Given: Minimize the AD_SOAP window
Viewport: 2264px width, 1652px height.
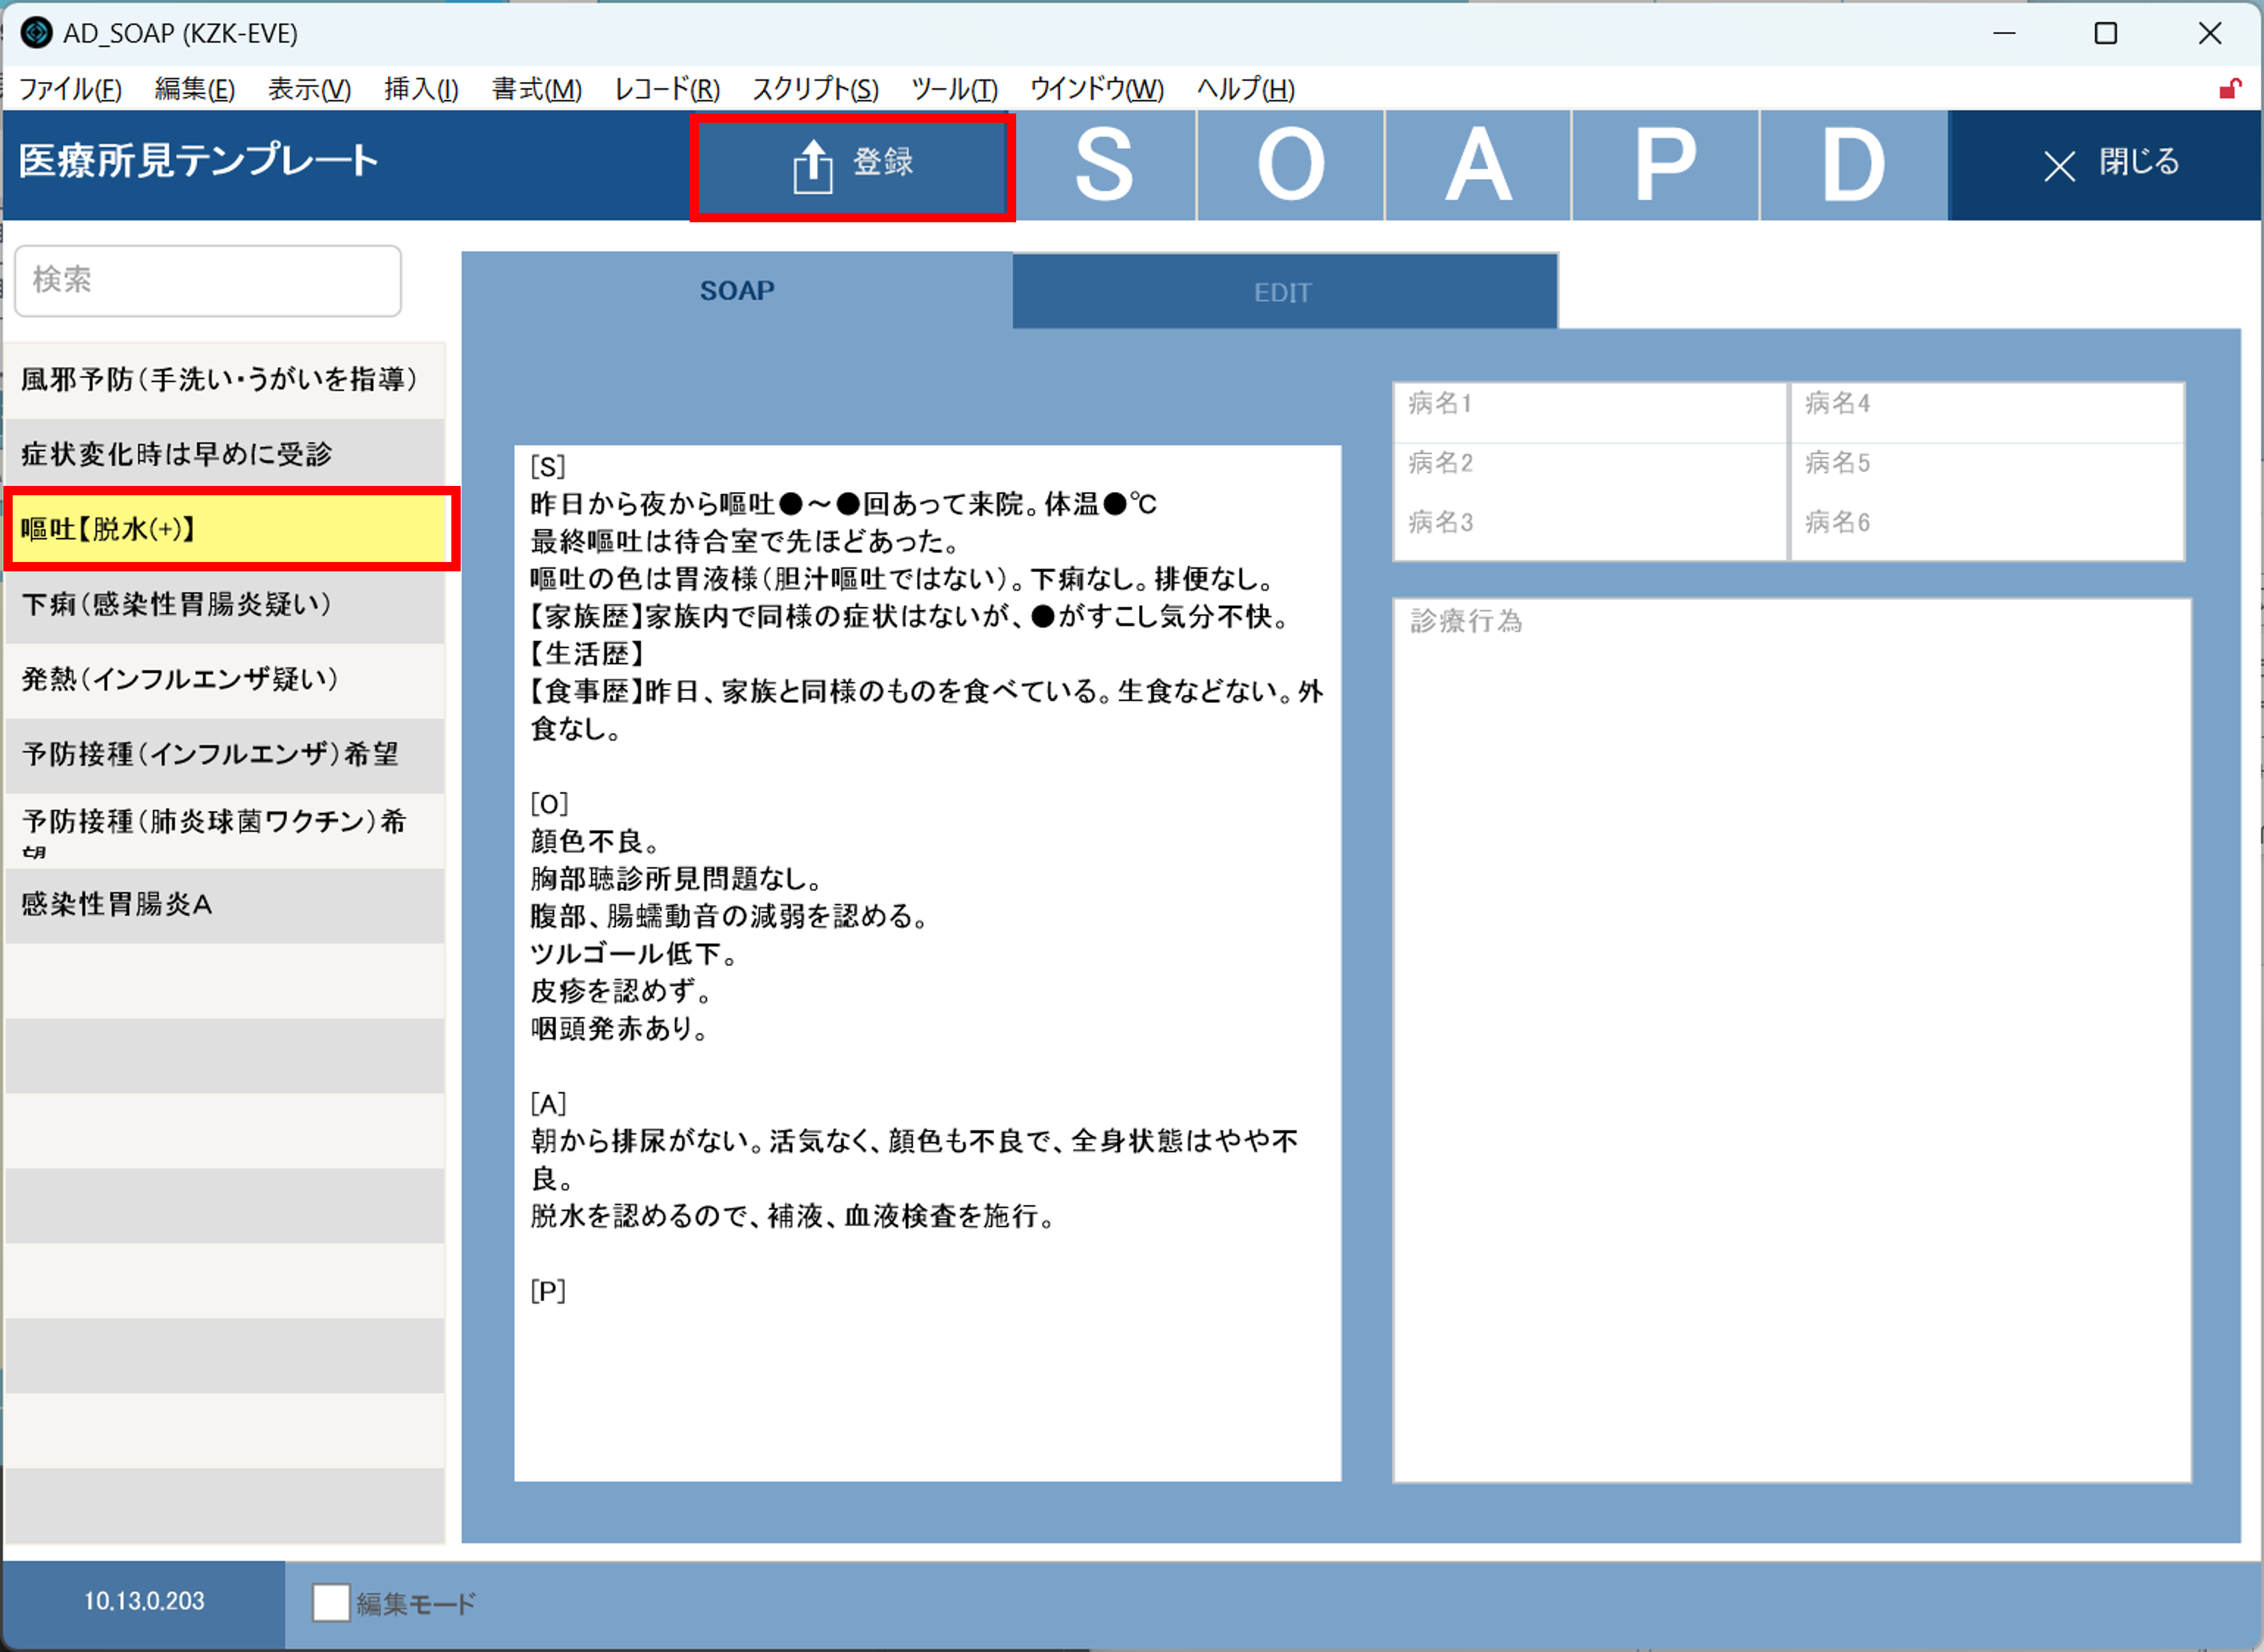Looking at the screenshot, I should click(x=2004, y=33).
